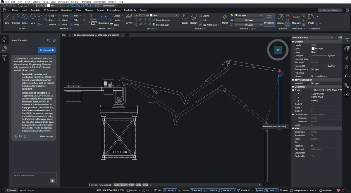The width and height of the screenshot is (351, 193).
Task: Collapse the General properties section
Action: coord(293,42)
